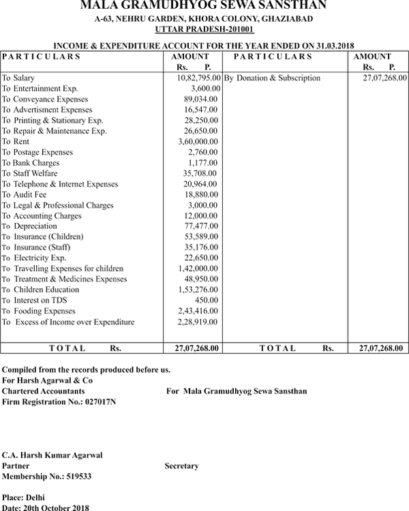Click the amount 1,177.00
Viewport: 409px width, 511px height.
pyautogui.click(x=203, y=163)
